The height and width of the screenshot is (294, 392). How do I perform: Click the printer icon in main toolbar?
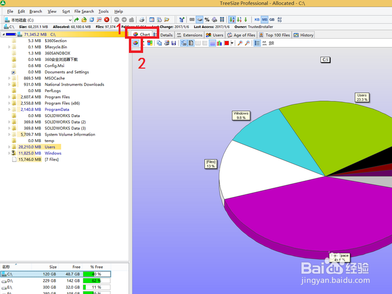point(142,20)
